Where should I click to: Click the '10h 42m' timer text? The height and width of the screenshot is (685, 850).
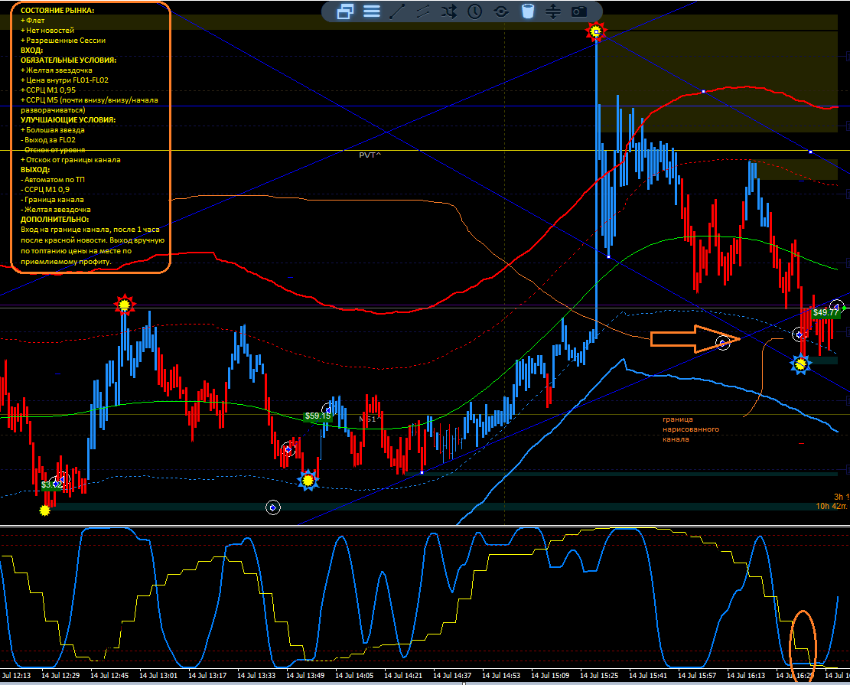832,506
